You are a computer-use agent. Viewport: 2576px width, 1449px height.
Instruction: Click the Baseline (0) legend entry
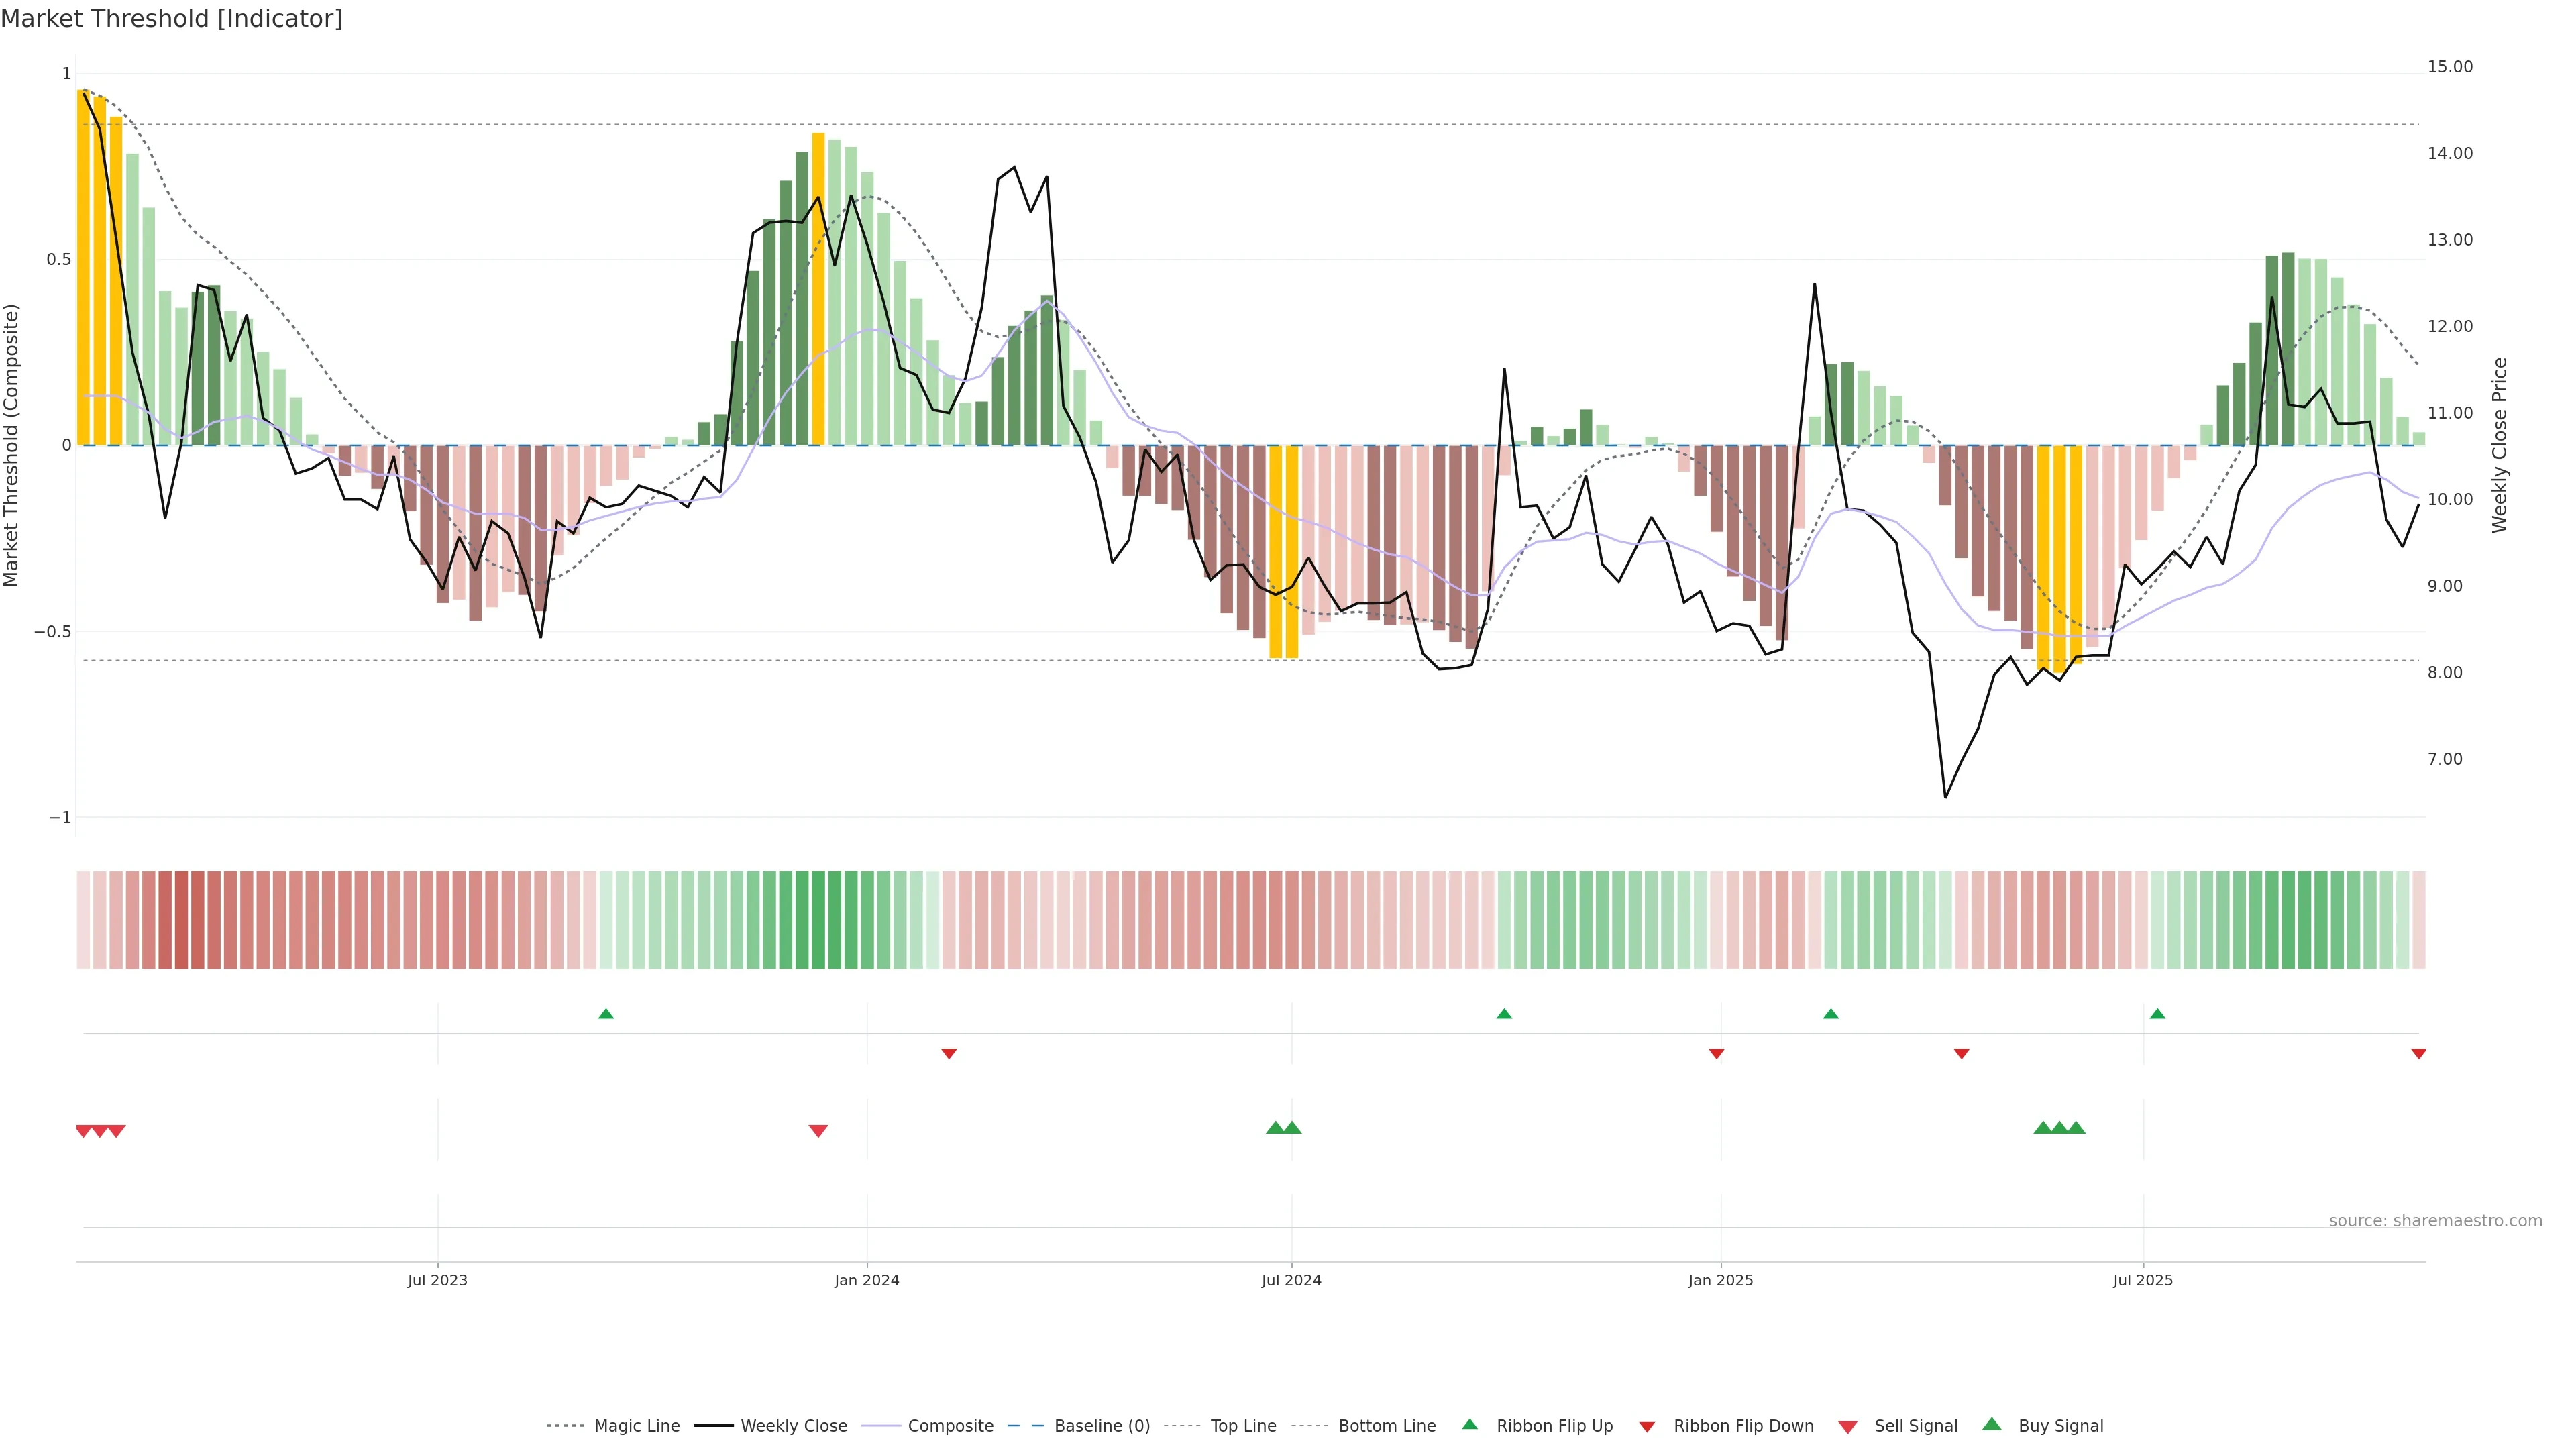pos(1101,1426)
